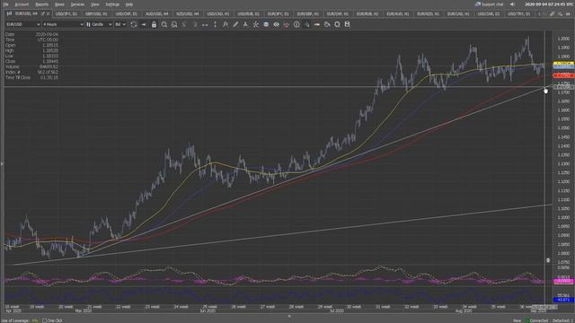Click the text label drawing tool icon
575x323 pixels.
(245, 24)
